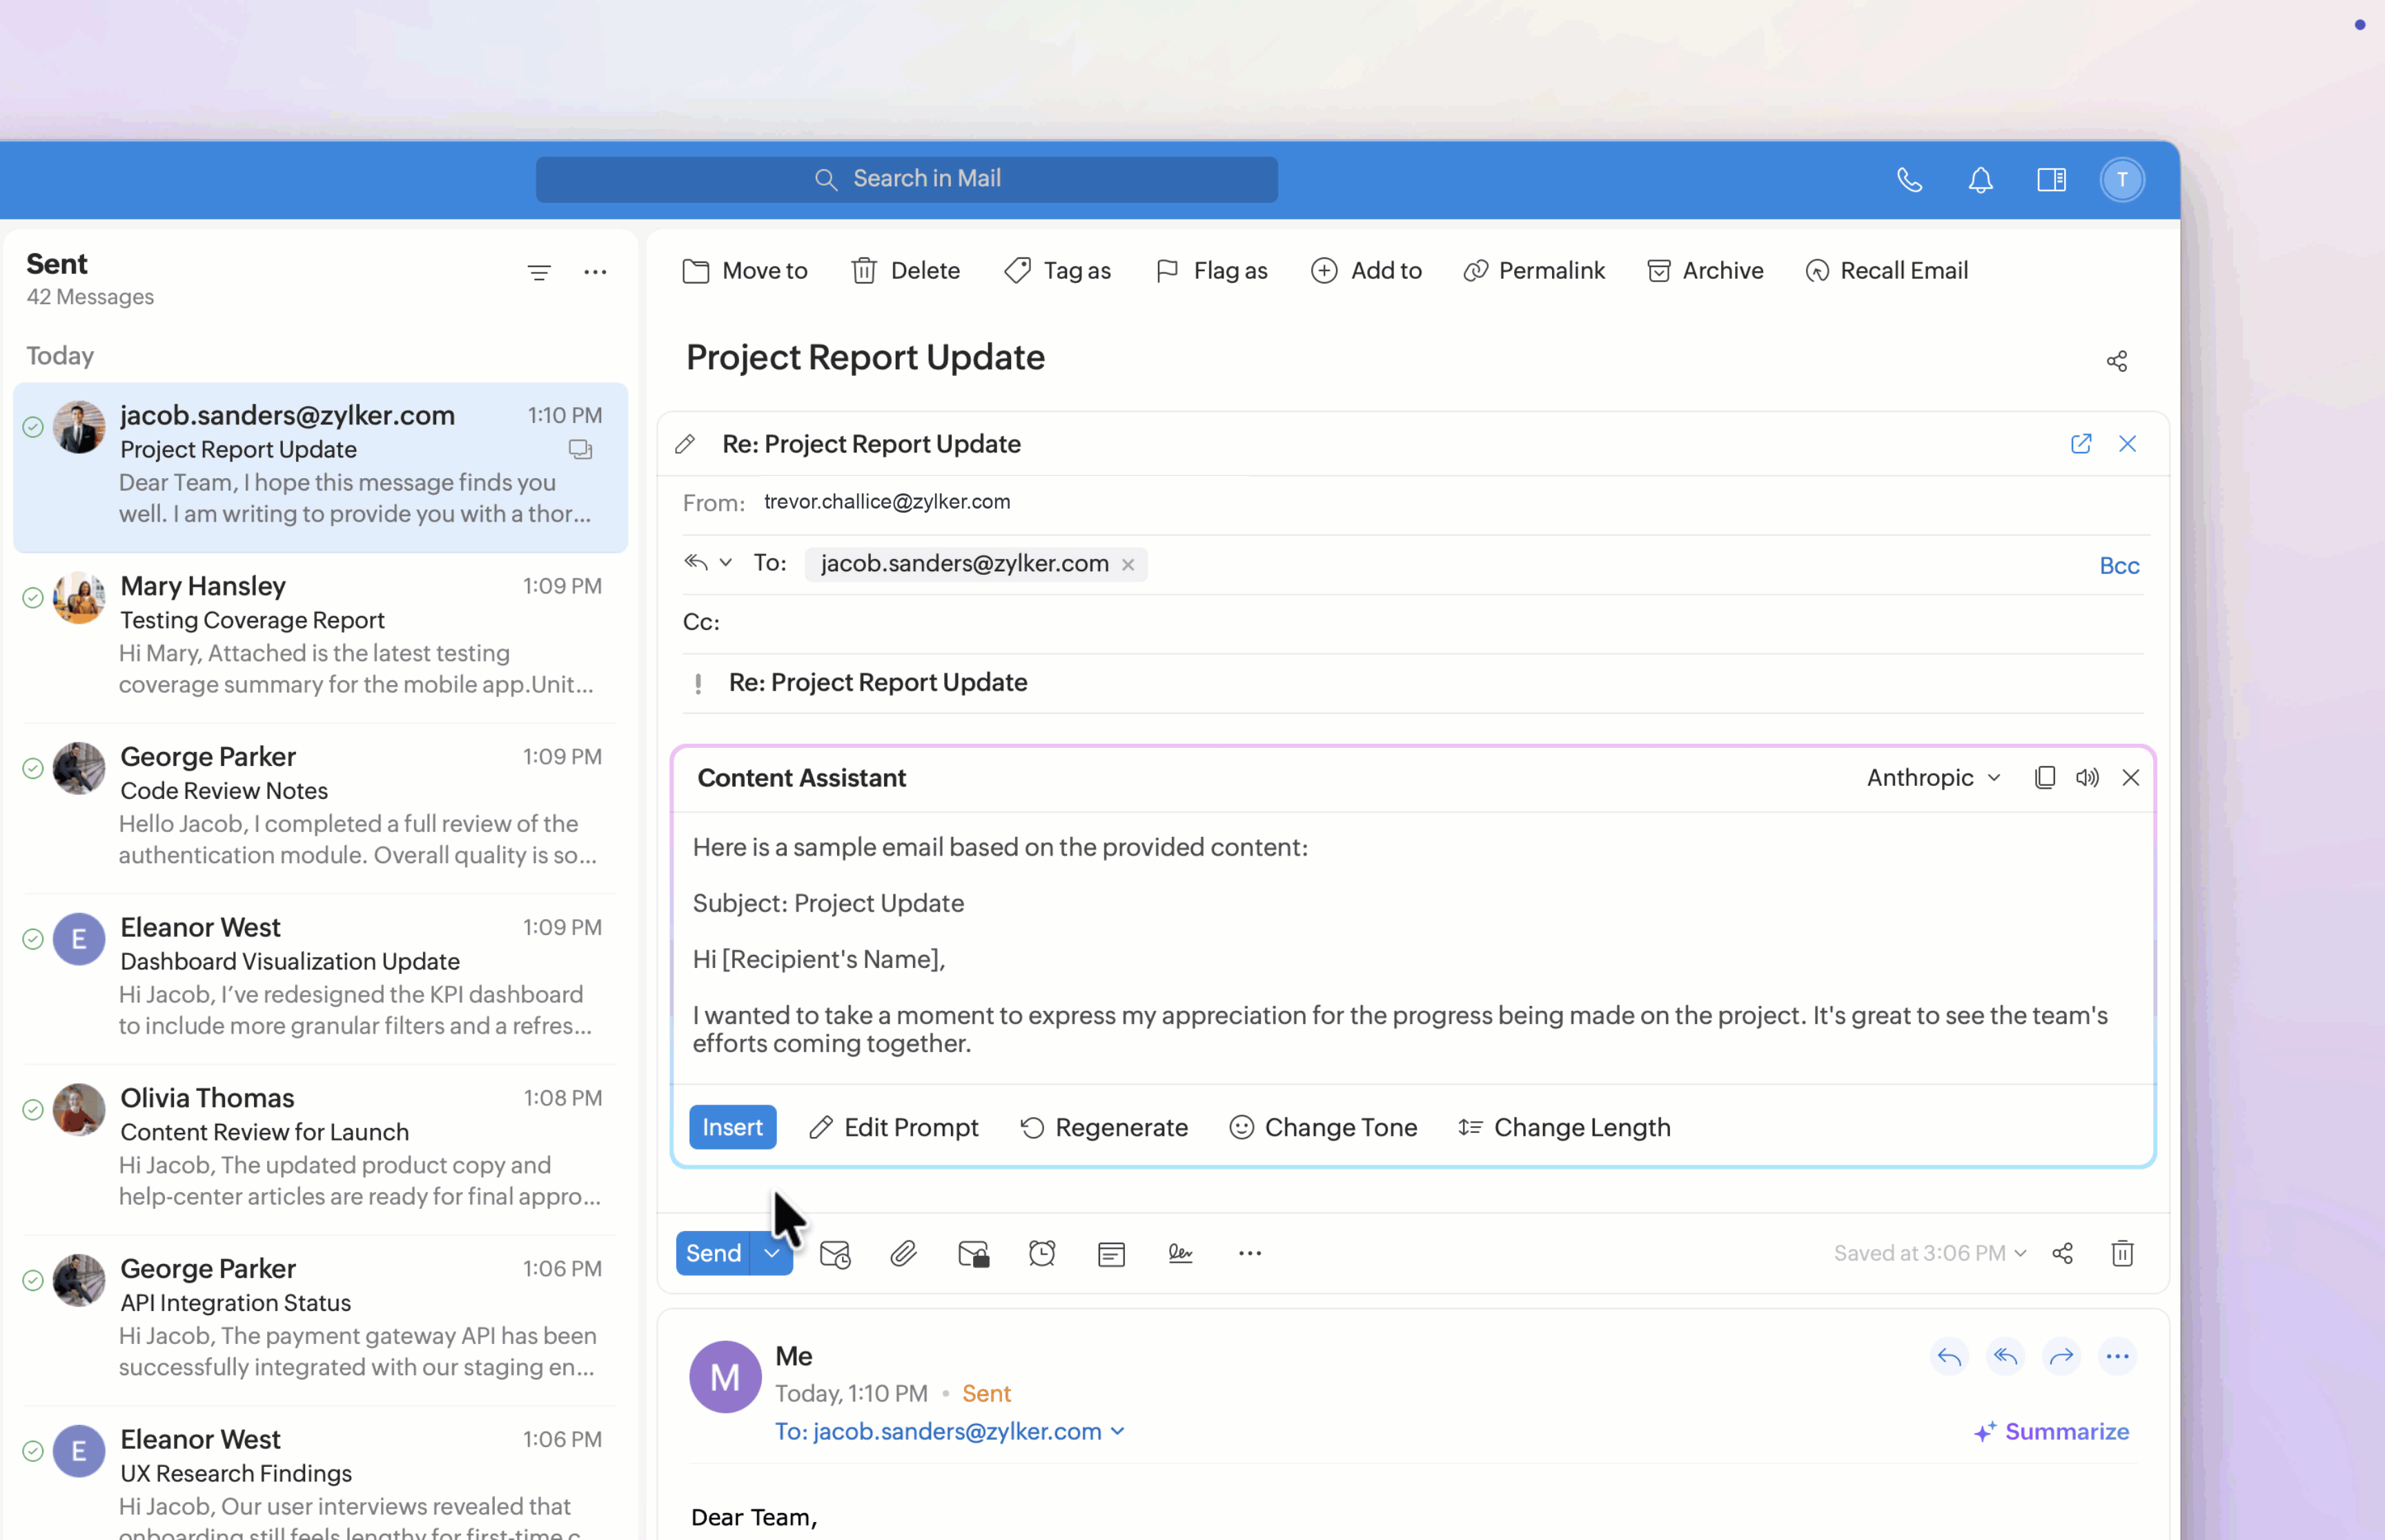Viewport: 2385px width, 1540px height.
Task: Toggle the high priority exclamation mark
Action: tap(698, 683)
